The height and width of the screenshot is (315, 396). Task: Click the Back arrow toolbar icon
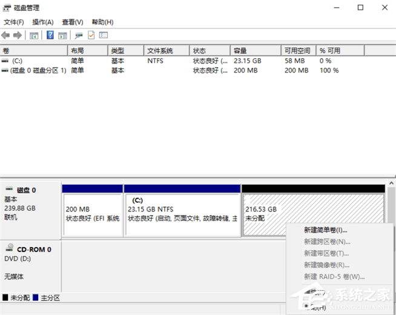pyautogui.click(x=5, y=35)
